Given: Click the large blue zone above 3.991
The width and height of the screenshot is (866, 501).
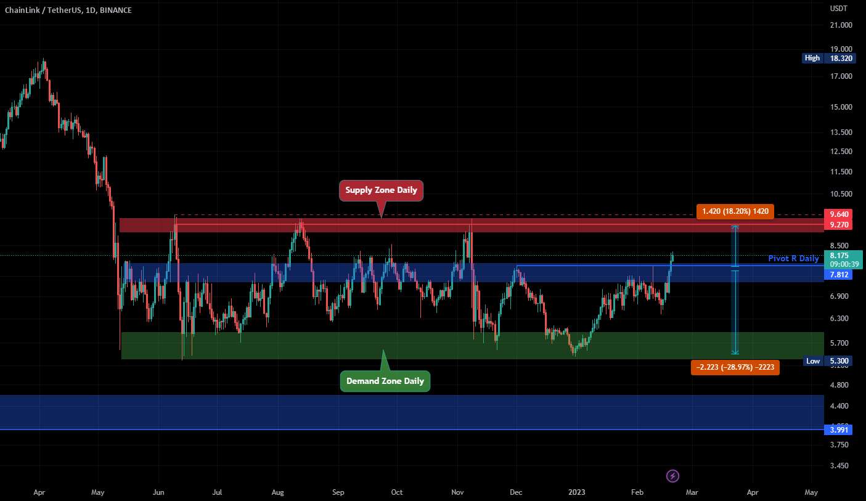Looking at the screenshot, I should click(412, 412).
